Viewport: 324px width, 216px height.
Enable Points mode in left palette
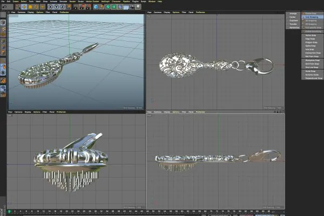point(3,41)
